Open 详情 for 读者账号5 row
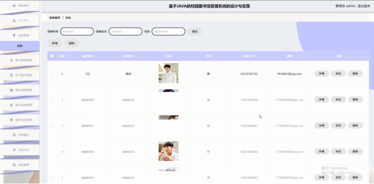Viewport: 374px width, 184px height. (x=321, y=177)
